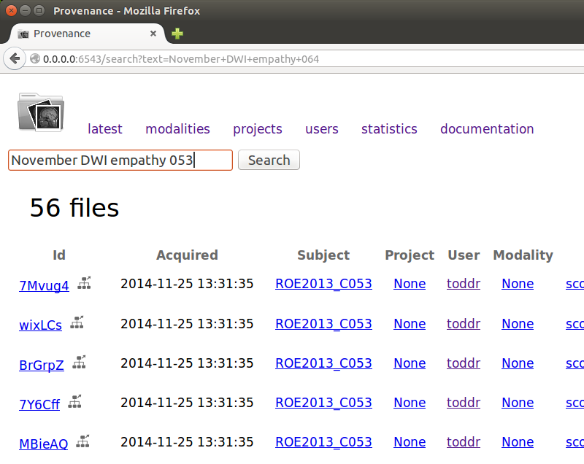Open file 7Mvug4

pos(44,286)
